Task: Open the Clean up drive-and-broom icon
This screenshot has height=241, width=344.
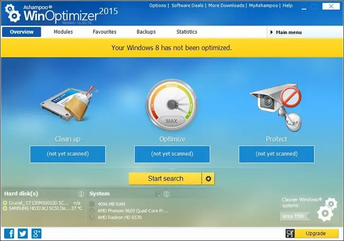Action: point(69,103)
